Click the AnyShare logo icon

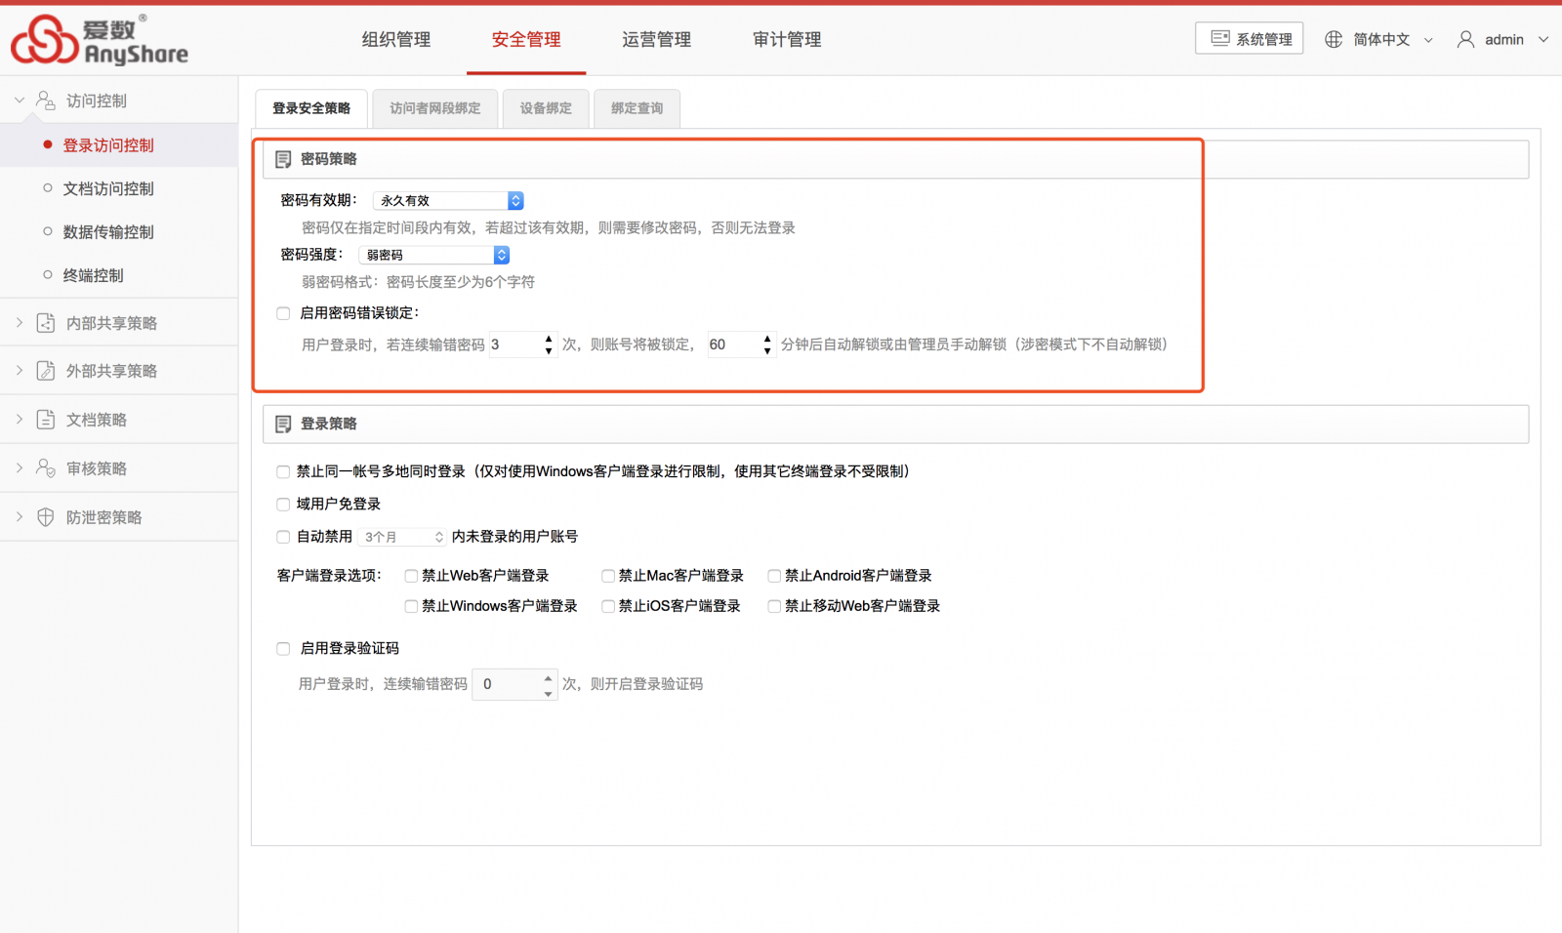(44, 39)
